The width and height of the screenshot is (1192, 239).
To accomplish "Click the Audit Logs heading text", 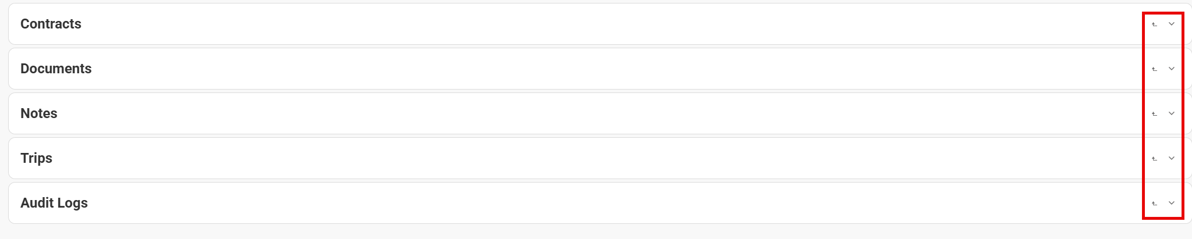I will click(x=54, y=203).
